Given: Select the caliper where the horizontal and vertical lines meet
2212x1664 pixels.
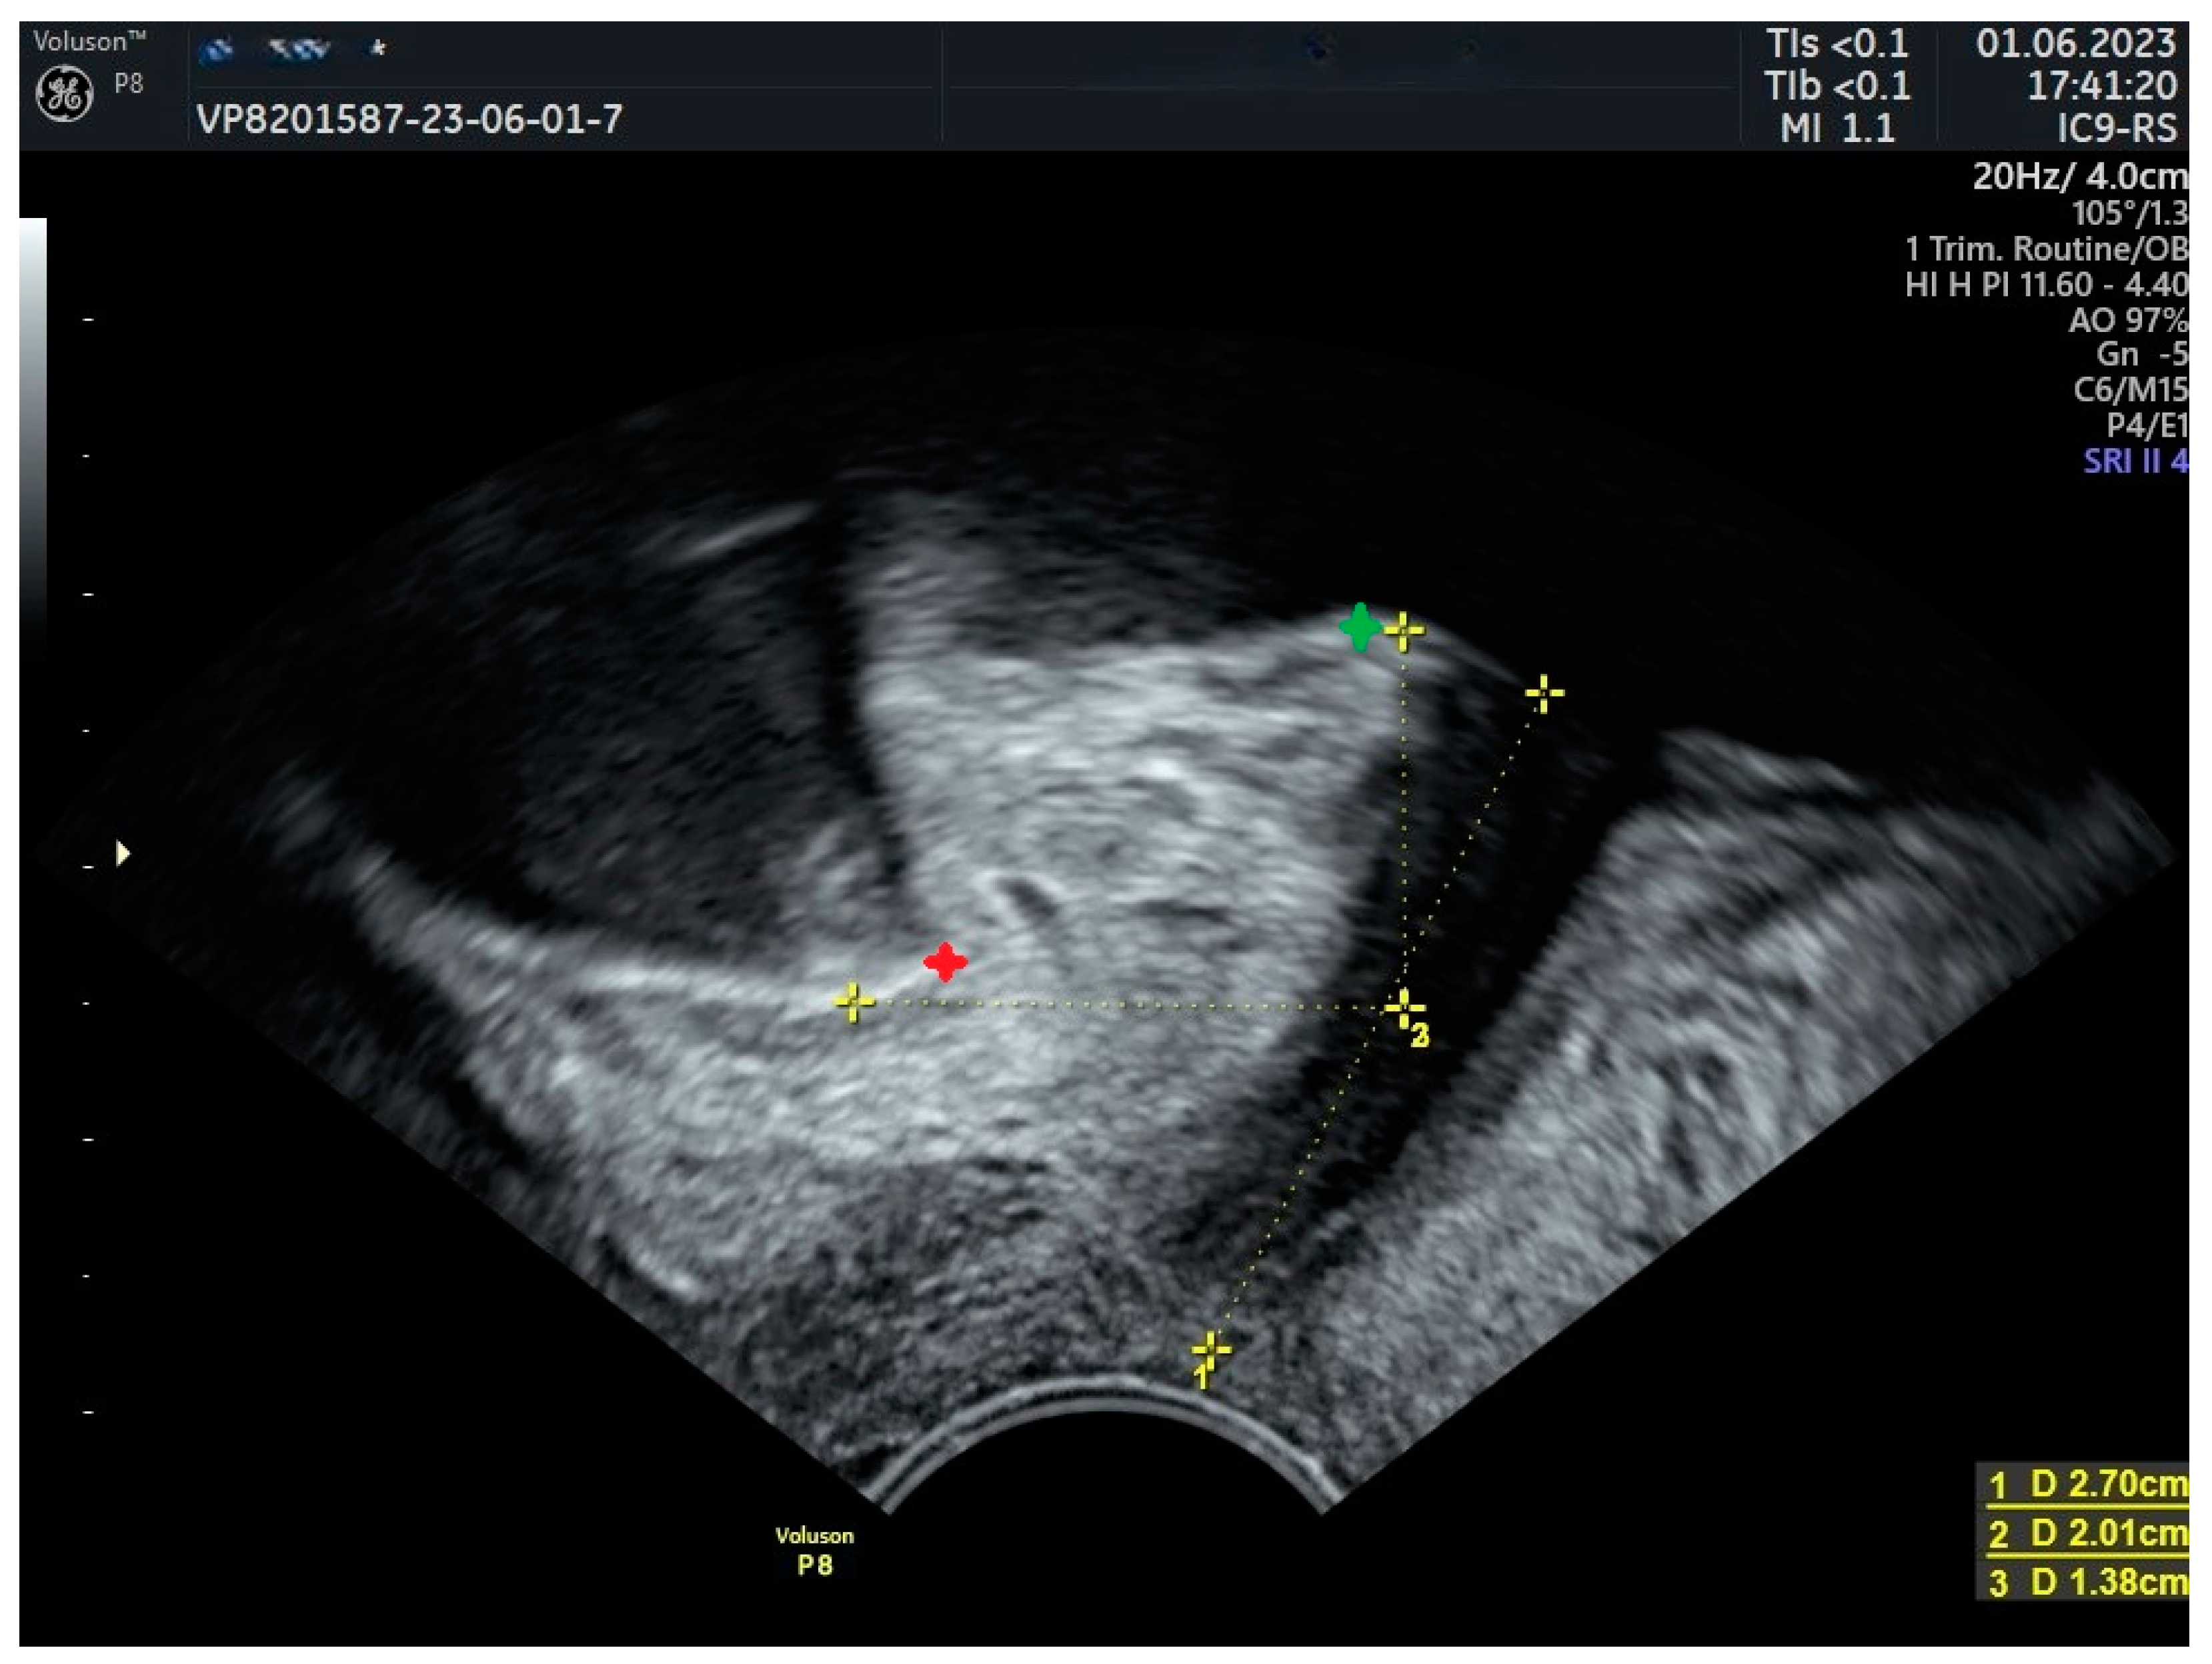Looking at the screenshot, I should click(1404, 1009).
